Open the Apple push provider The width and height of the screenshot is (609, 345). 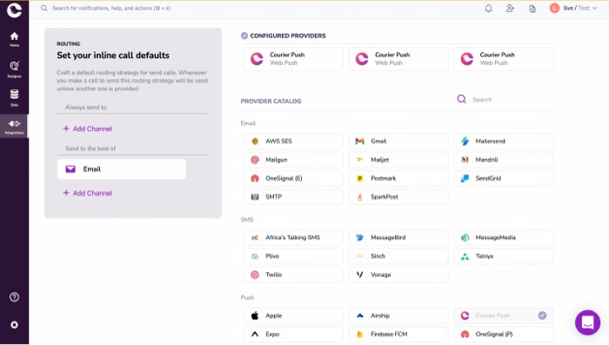(293, 316)
